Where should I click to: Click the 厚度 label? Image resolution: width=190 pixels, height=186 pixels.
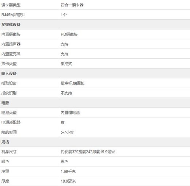coord(5,181)
